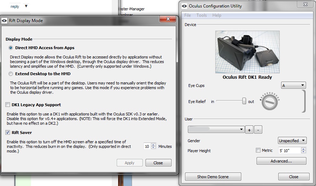Viewport: 316px width, 186px height.
Task: Disable the Rift Saver checkbox
Action: point(8,133)
